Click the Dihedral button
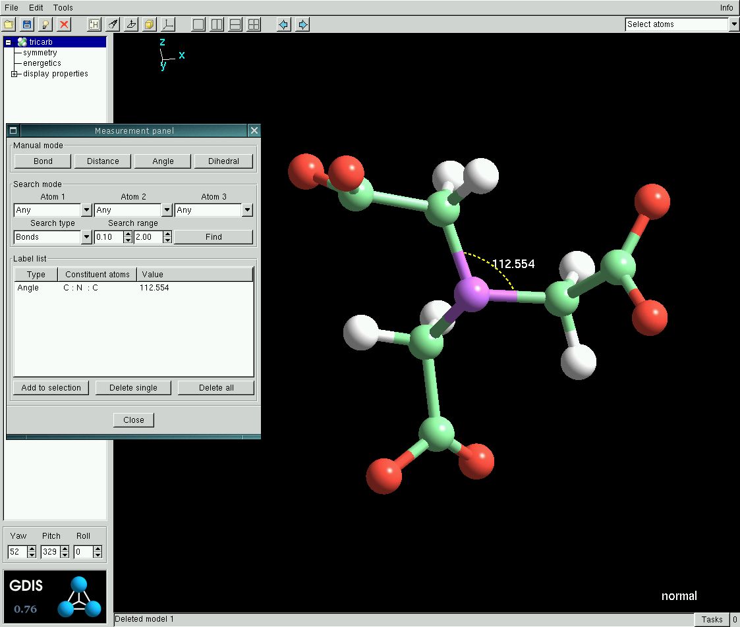The height and width of the screenshot is (627, 740). 223,161
